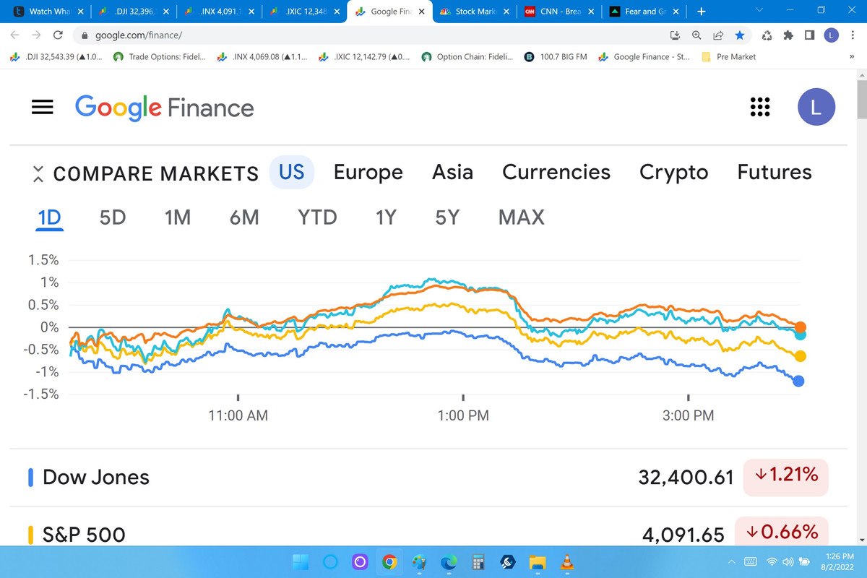Click the address bar showing google.com/finance/
This screenshot has height=578, width=867.
368,35
